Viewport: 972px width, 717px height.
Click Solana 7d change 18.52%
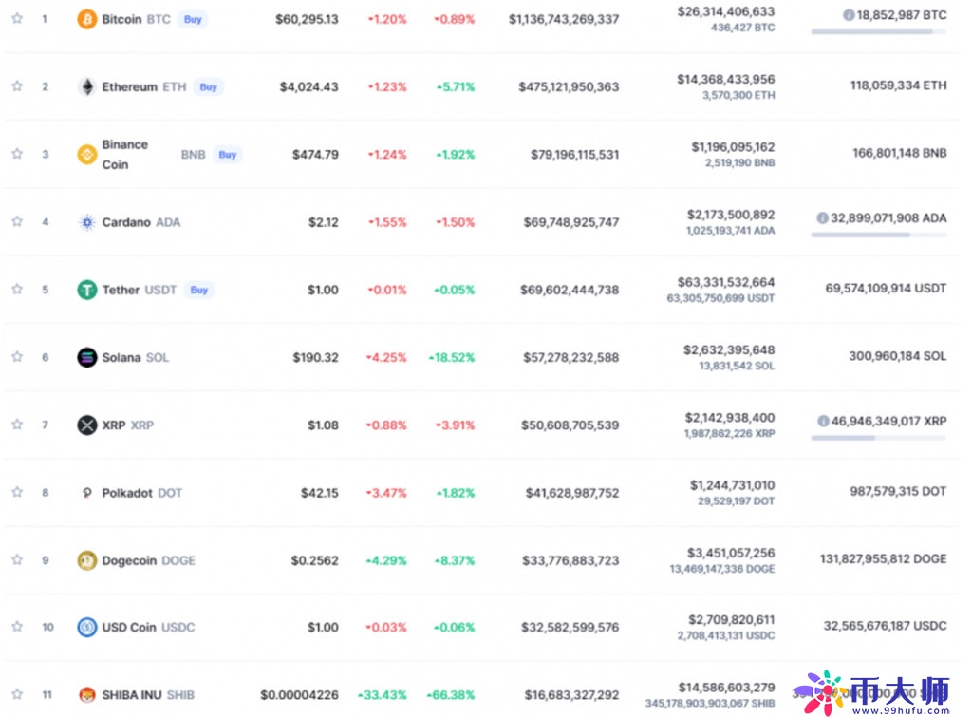coord(451,357)
